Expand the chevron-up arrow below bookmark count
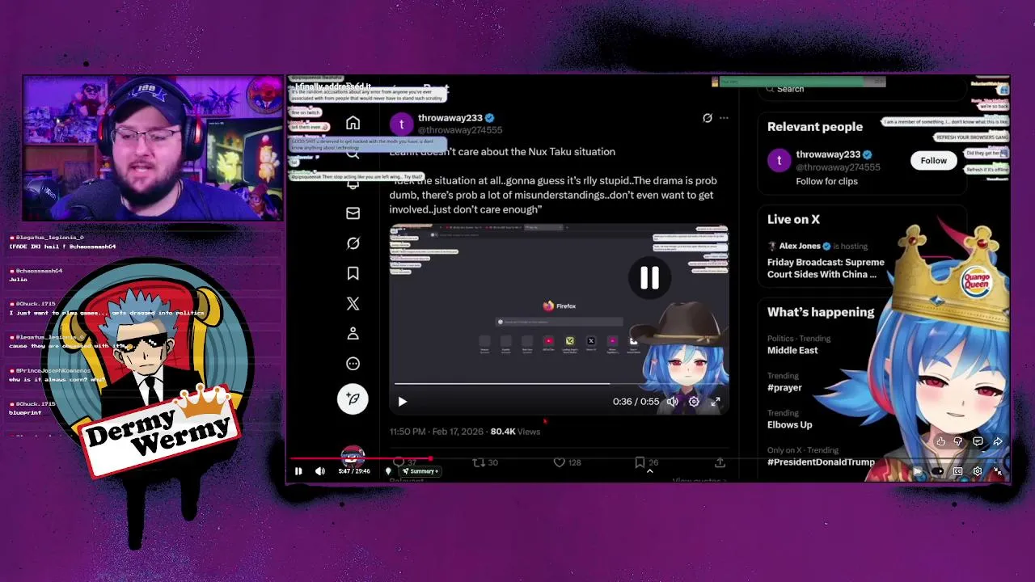 [x=649, y=471]
